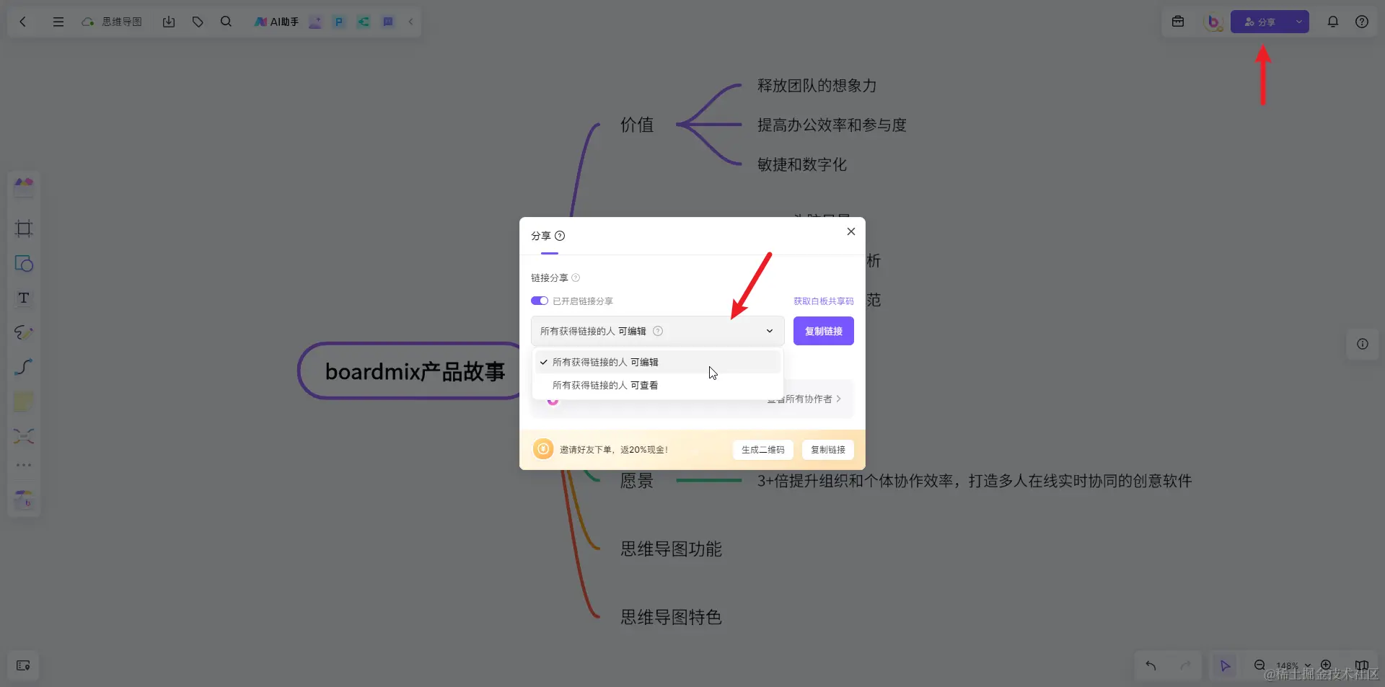Toggle the 已开启链接分享 switch

click(x=540, y=301)
